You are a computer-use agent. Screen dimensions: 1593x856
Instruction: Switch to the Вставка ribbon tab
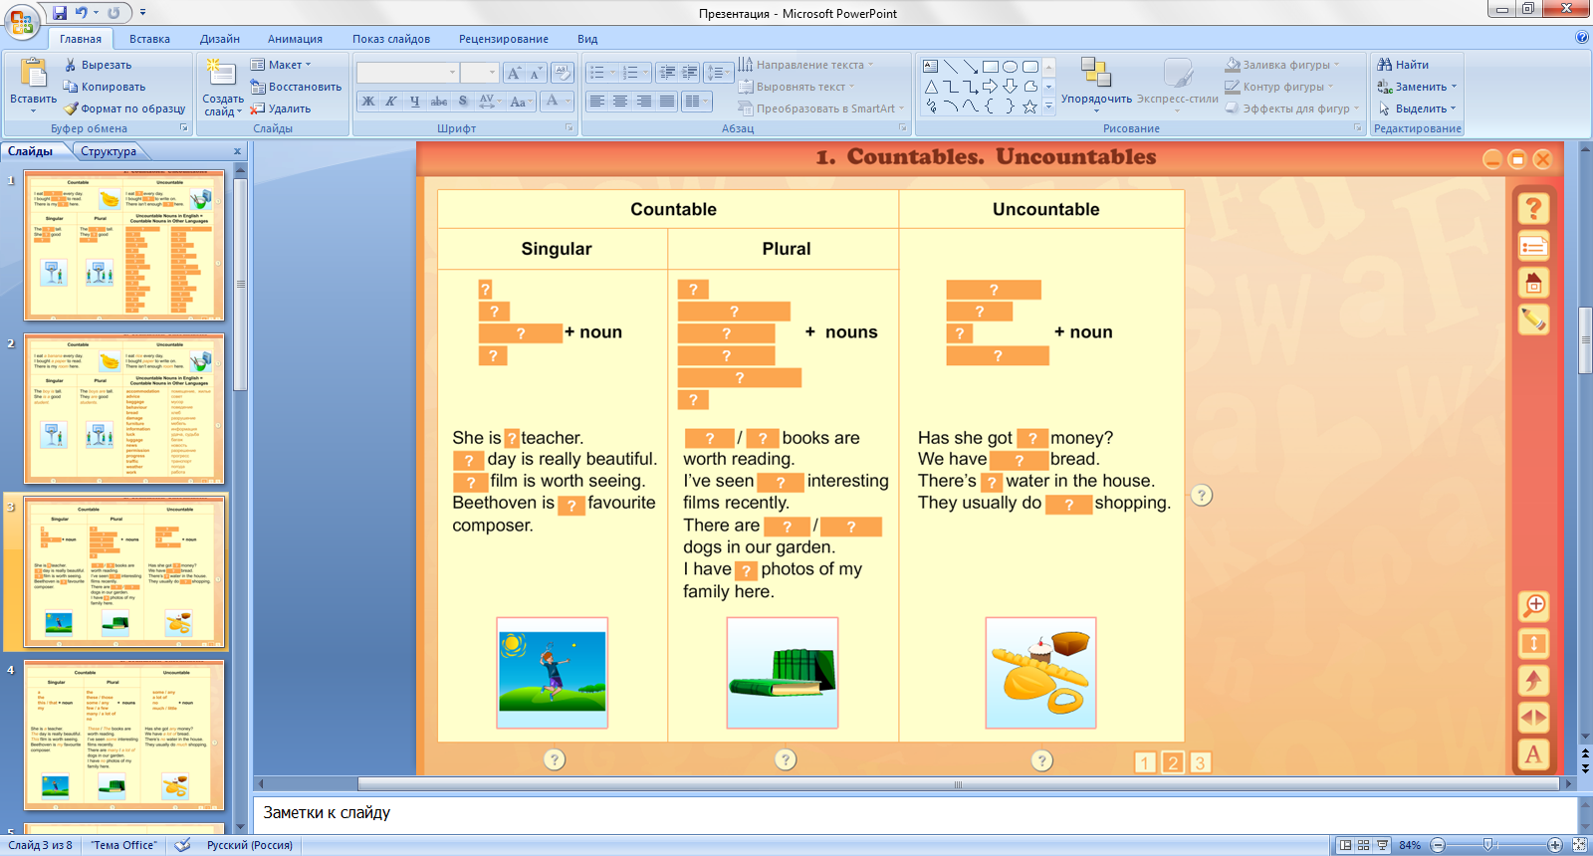[x=149, y=39]
